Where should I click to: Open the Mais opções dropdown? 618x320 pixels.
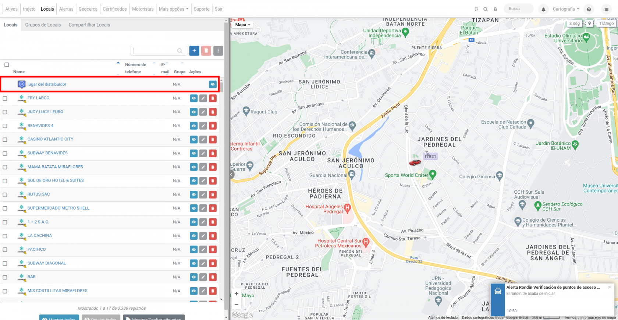point(174,9)
